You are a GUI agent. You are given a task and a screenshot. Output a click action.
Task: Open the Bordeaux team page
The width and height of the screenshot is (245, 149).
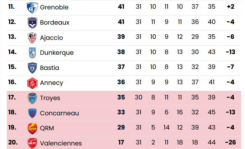pyautogui.click(x=55, y=23)
